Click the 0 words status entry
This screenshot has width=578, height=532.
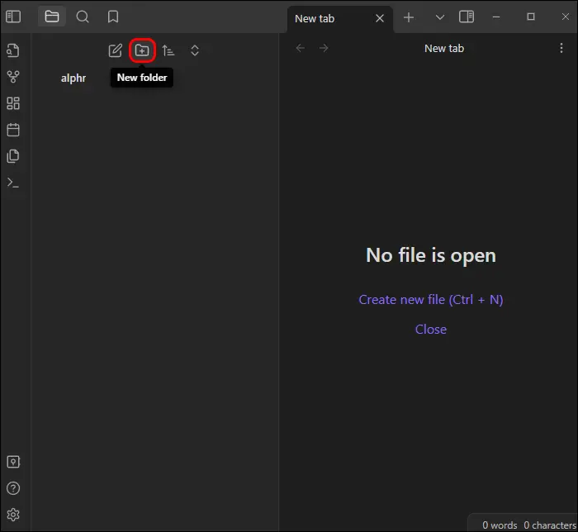click(500, 525)
